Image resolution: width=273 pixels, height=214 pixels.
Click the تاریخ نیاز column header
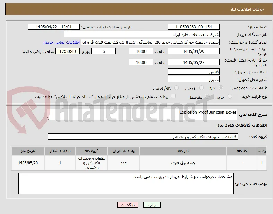pyautogui.click(x=28, y=151)
